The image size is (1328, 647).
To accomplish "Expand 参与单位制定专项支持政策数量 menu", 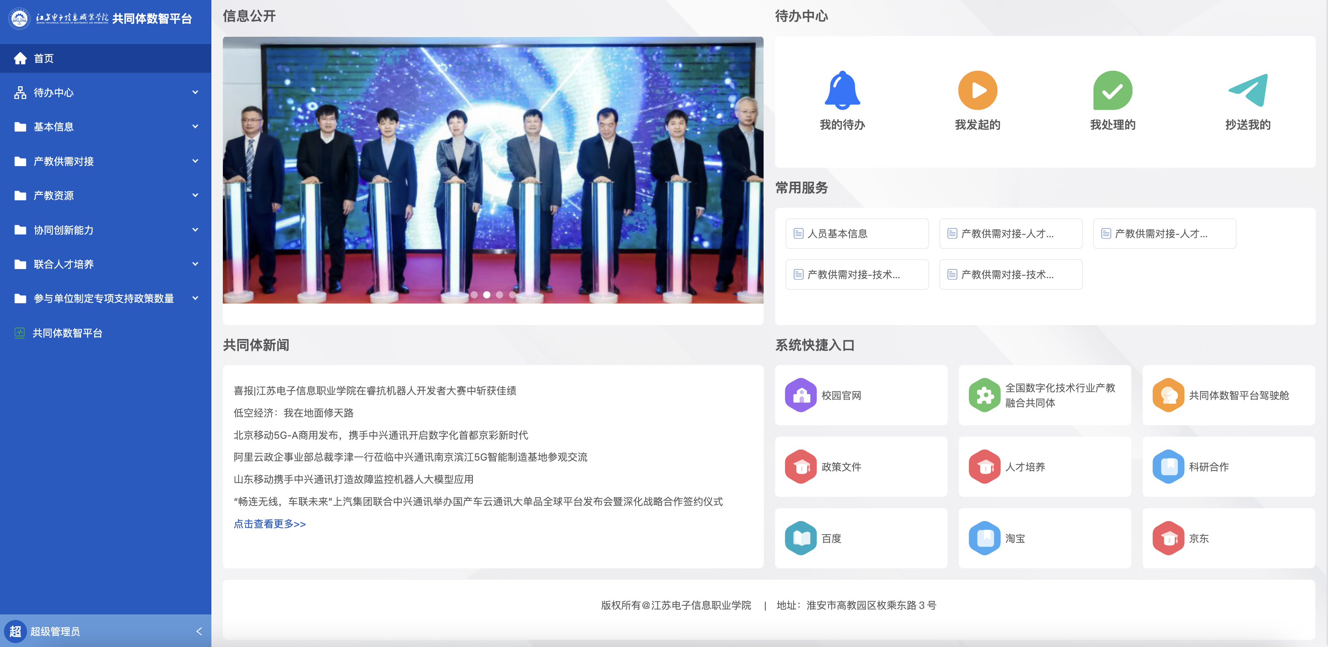I will point(106,298).
